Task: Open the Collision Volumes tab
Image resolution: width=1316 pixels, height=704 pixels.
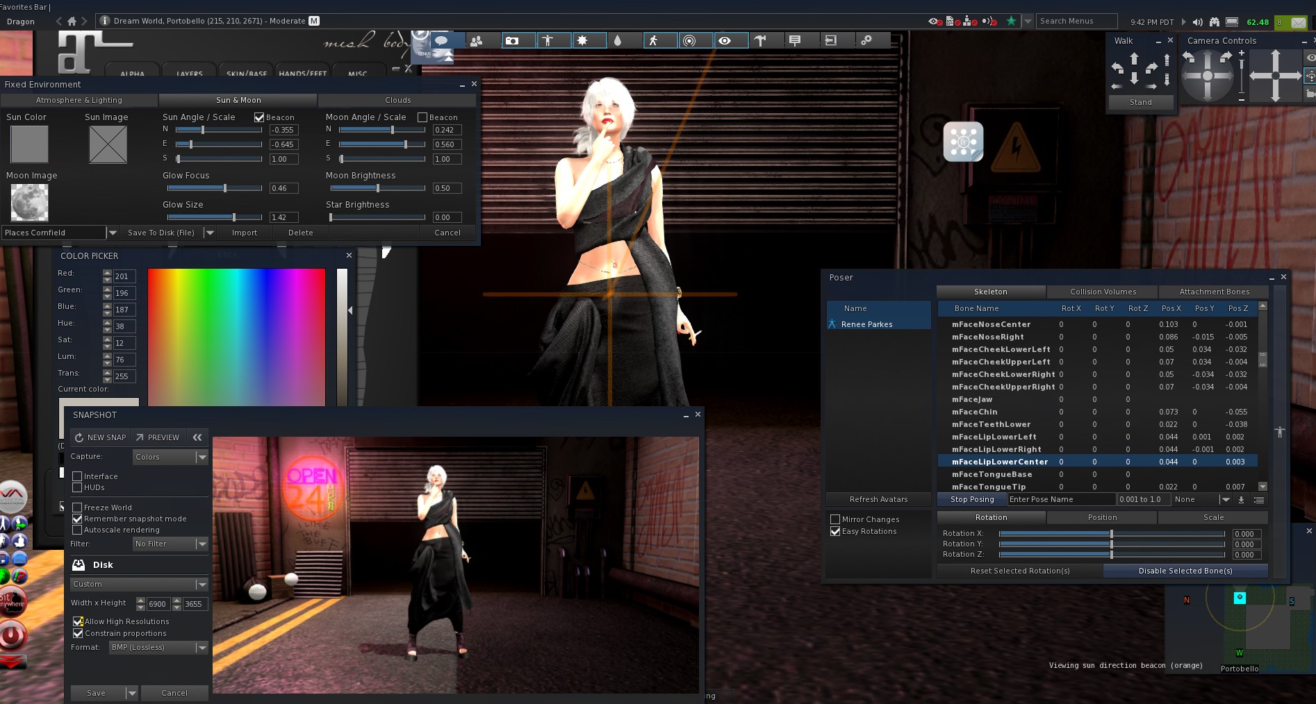Action: (1103, 292)
